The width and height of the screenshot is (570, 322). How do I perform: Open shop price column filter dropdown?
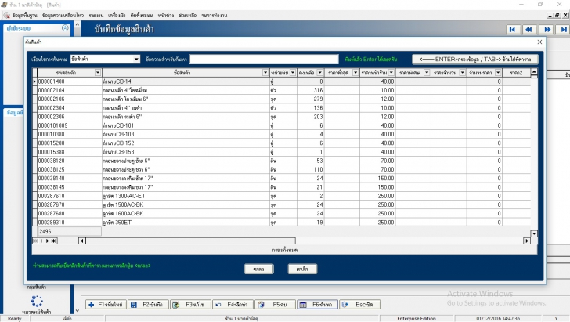coord(391,72)
